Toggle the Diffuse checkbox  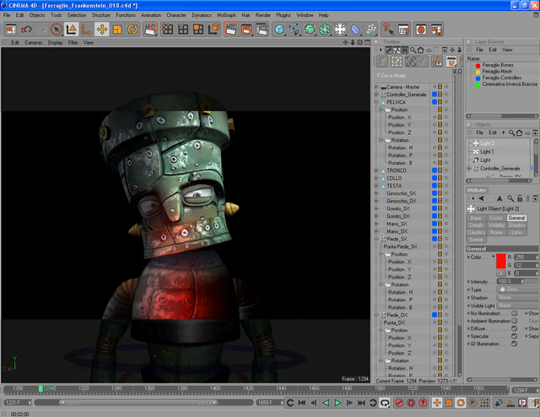(x=514, y=328)
